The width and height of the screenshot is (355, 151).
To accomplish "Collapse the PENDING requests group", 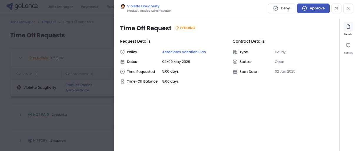I will (20, 58).
